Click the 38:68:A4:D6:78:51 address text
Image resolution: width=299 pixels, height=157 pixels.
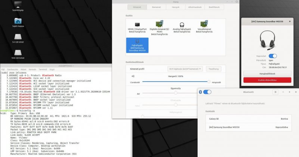(x=278, y=67)
